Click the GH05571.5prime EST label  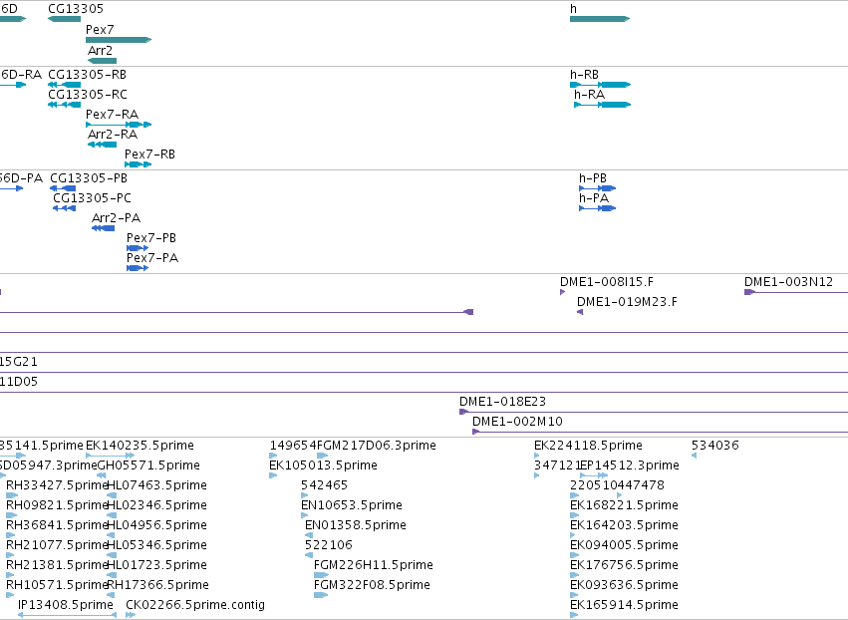tap(148, 465)
